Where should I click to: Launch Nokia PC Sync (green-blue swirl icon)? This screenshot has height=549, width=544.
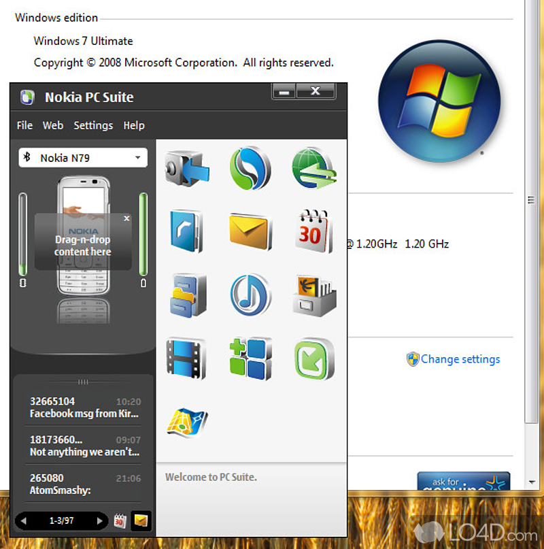250,169
